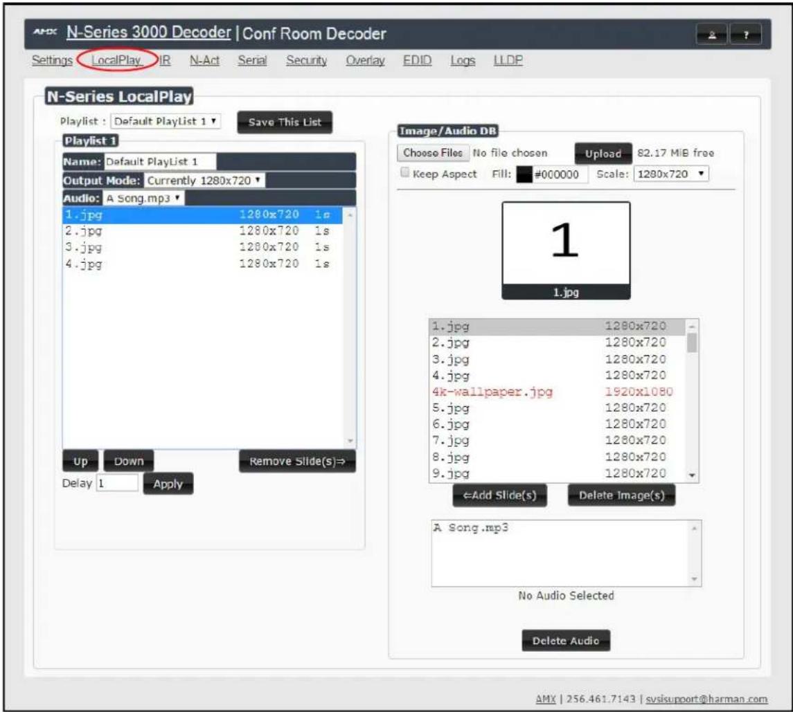Open the N-Act tab

205,60
